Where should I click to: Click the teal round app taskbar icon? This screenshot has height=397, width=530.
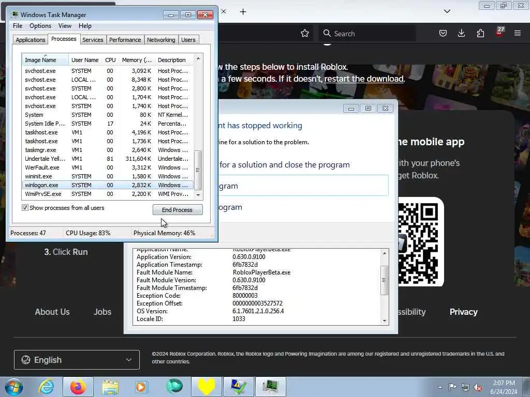(x=174, y=387)
